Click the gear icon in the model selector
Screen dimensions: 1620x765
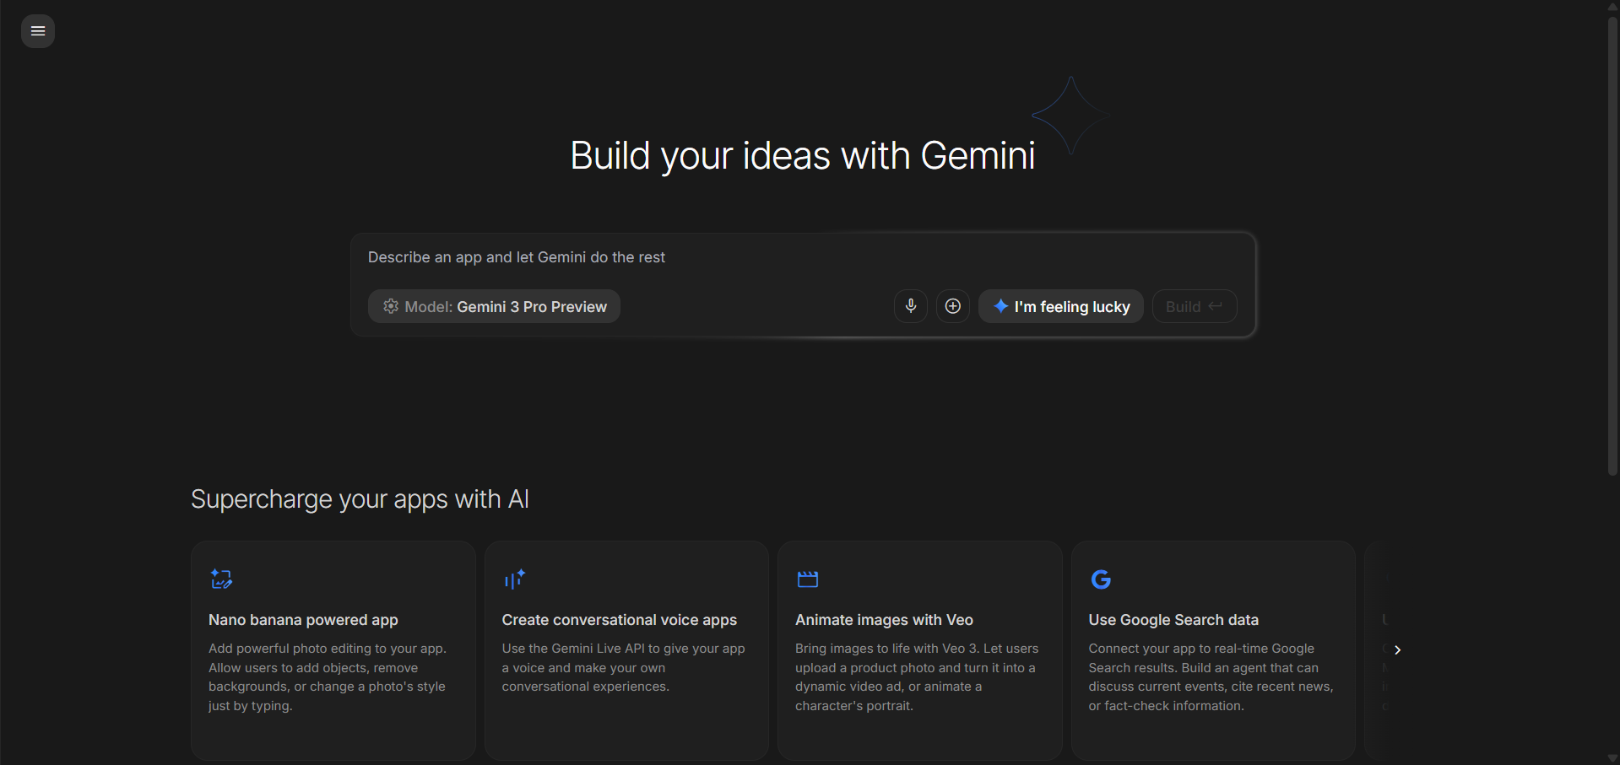point(390,306)
